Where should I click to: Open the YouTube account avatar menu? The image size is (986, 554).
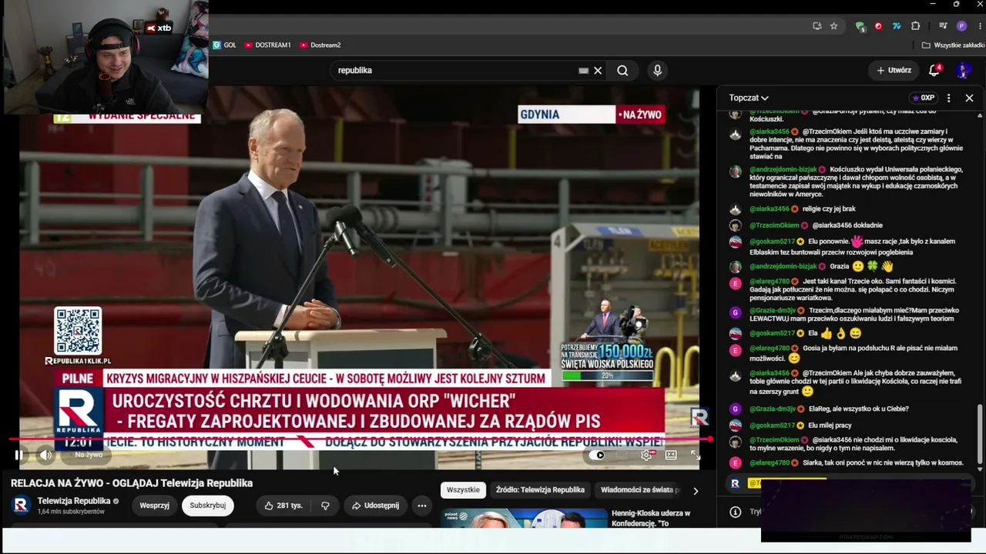[x=963, y=70]
